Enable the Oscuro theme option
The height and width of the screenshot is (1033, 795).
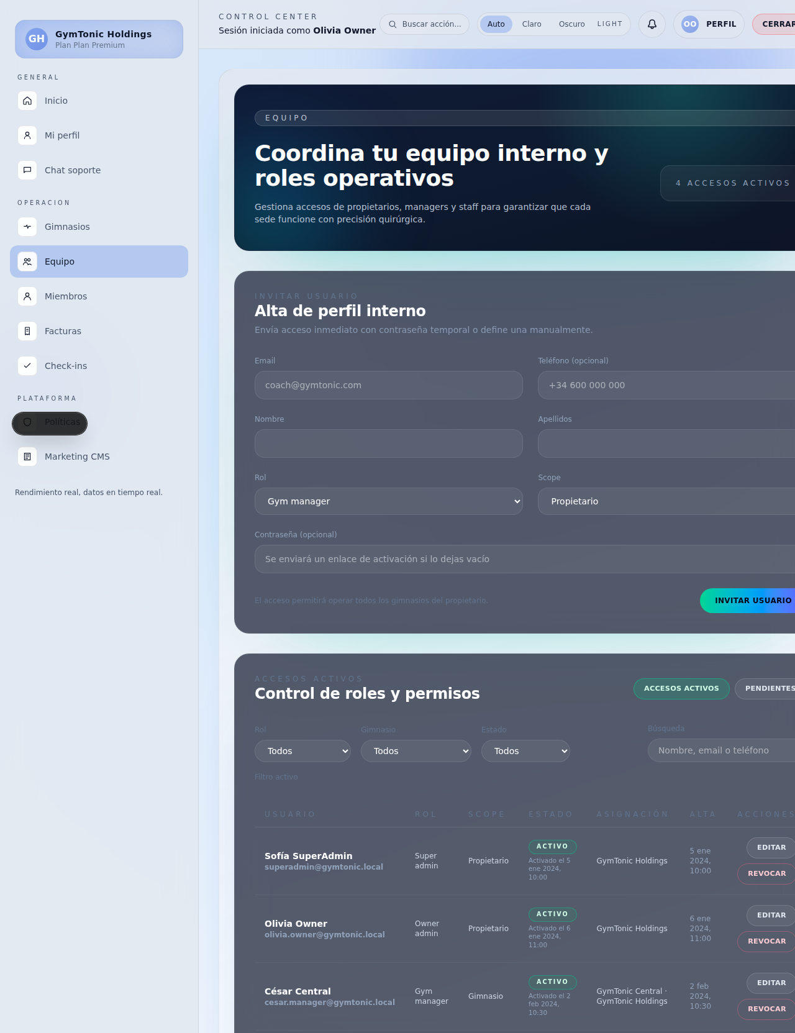(x=571, y=24)
